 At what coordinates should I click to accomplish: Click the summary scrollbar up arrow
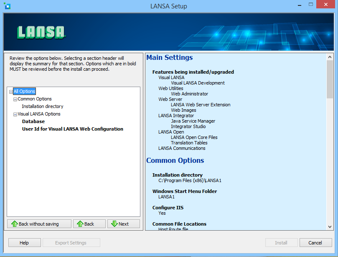point(330,57)
